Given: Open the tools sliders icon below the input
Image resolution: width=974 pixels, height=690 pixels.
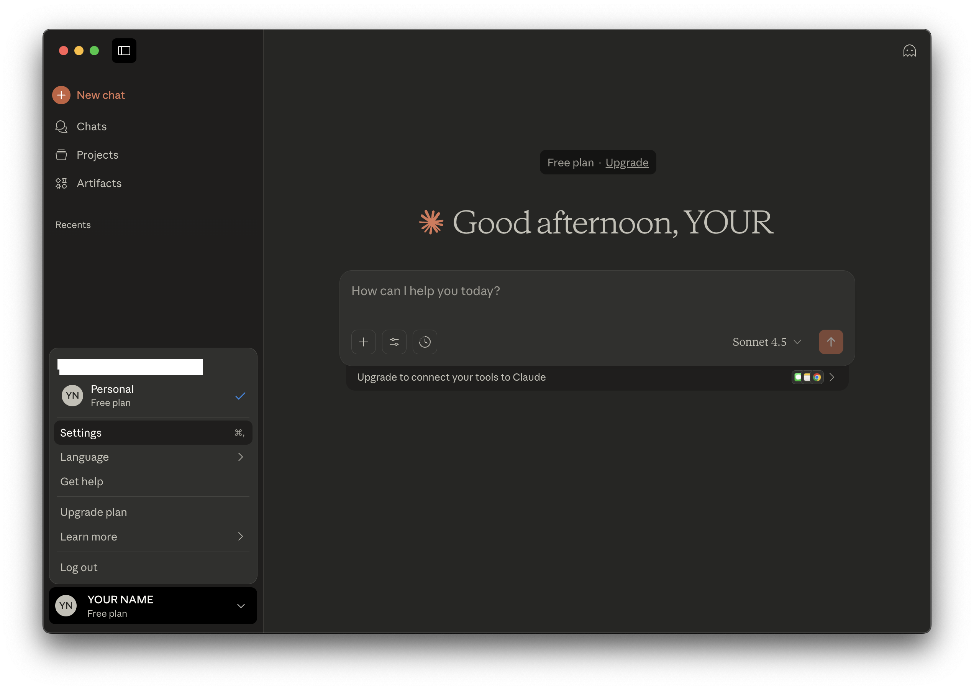Looking at the screenshot, I should point(394,342).
